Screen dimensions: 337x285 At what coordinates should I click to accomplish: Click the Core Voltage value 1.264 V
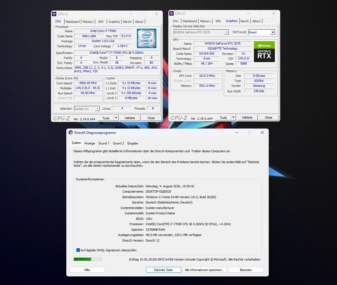[122, 46]
